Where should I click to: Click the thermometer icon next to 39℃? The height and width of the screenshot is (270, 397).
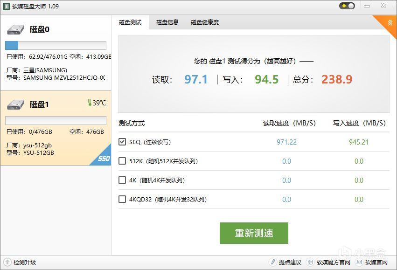click(90, 103)
